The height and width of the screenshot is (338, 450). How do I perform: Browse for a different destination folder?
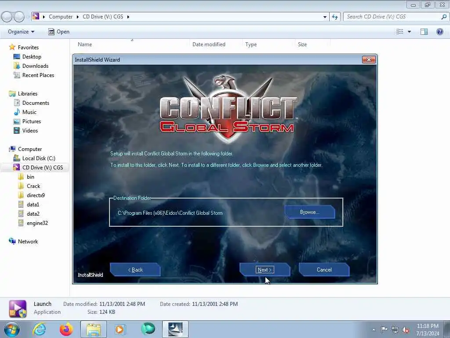pyautogui.click(x=310, y=212)
